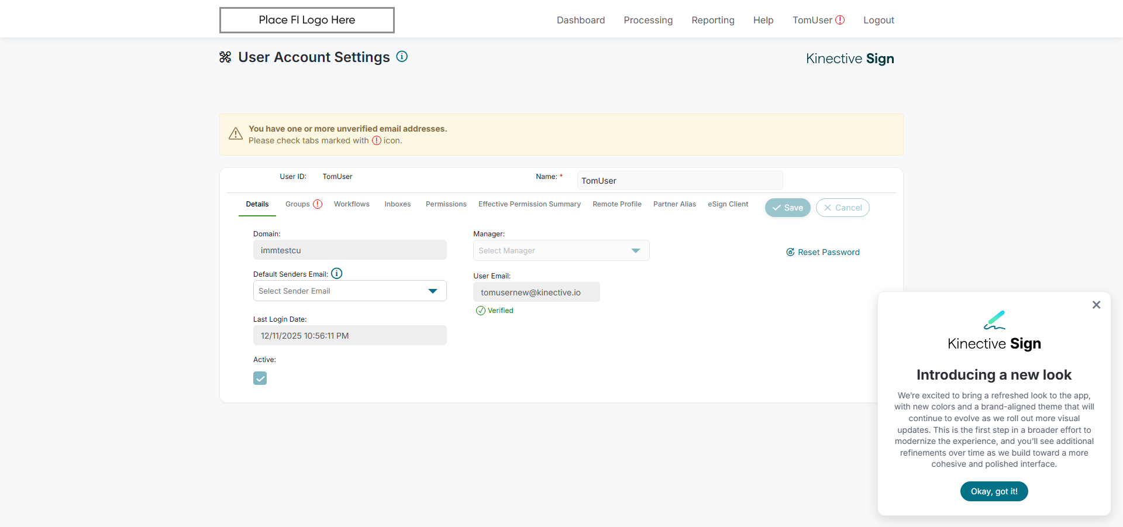Click the 'Verified' status text
Viewport: 1123px width, 527px height.
(x=501, y=311)
